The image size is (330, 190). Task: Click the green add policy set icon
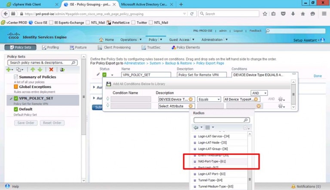coord(9,69)
